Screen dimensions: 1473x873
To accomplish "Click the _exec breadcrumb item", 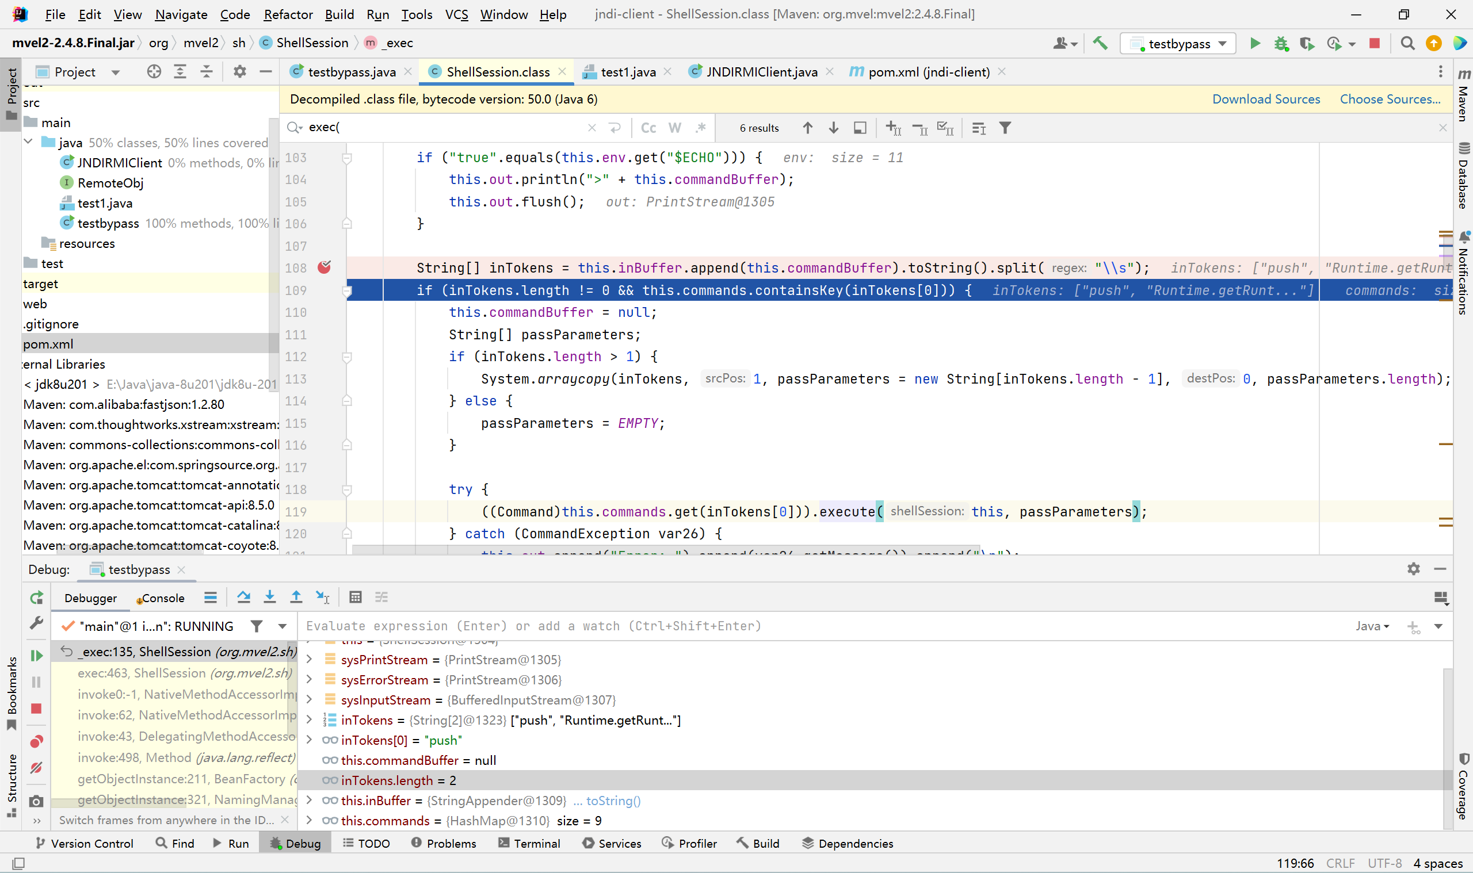I will (388, 43).
